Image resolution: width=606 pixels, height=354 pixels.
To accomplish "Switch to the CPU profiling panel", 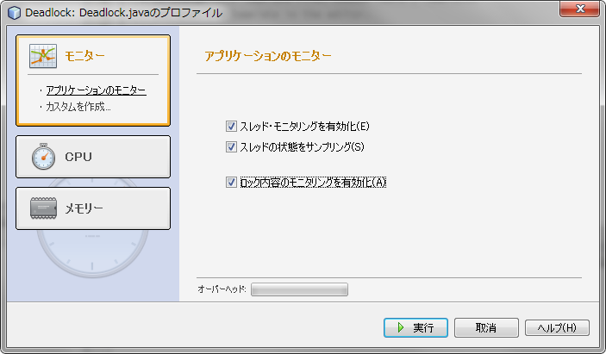I will coord(93,157).
